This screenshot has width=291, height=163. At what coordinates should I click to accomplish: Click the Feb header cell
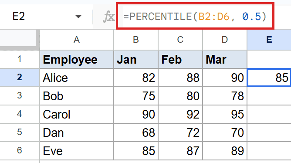pos(180,59)
